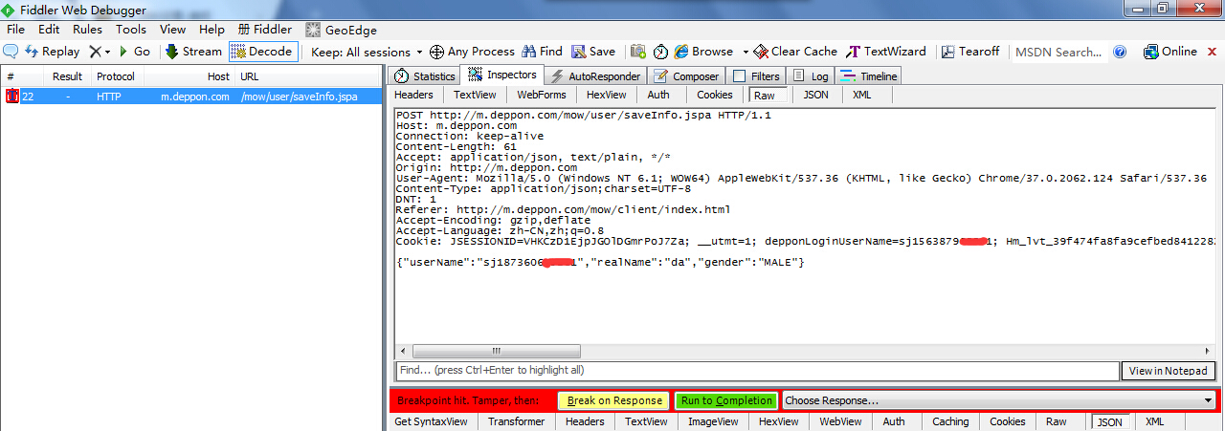Select request XML inspector tab
This screenshot has width=1225, height=431.
(862, 95)
